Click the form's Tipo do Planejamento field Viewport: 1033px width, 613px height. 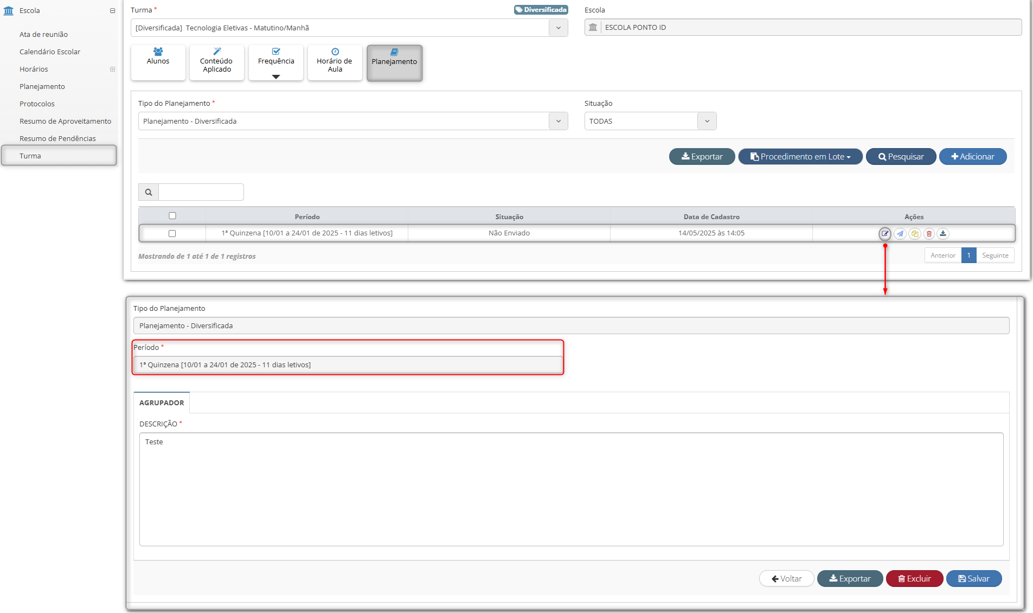point(572,325)
